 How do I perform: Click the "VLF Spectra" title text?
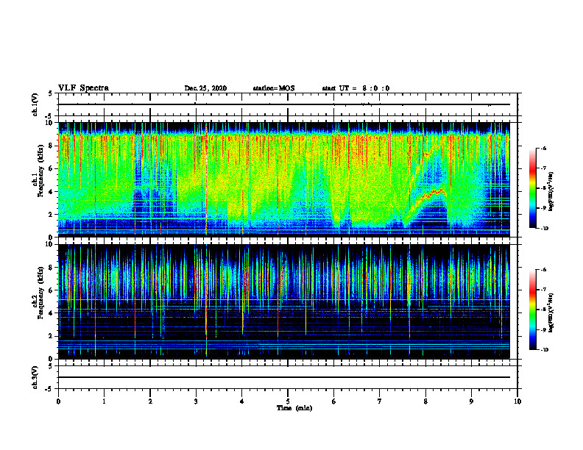[83, 88]
